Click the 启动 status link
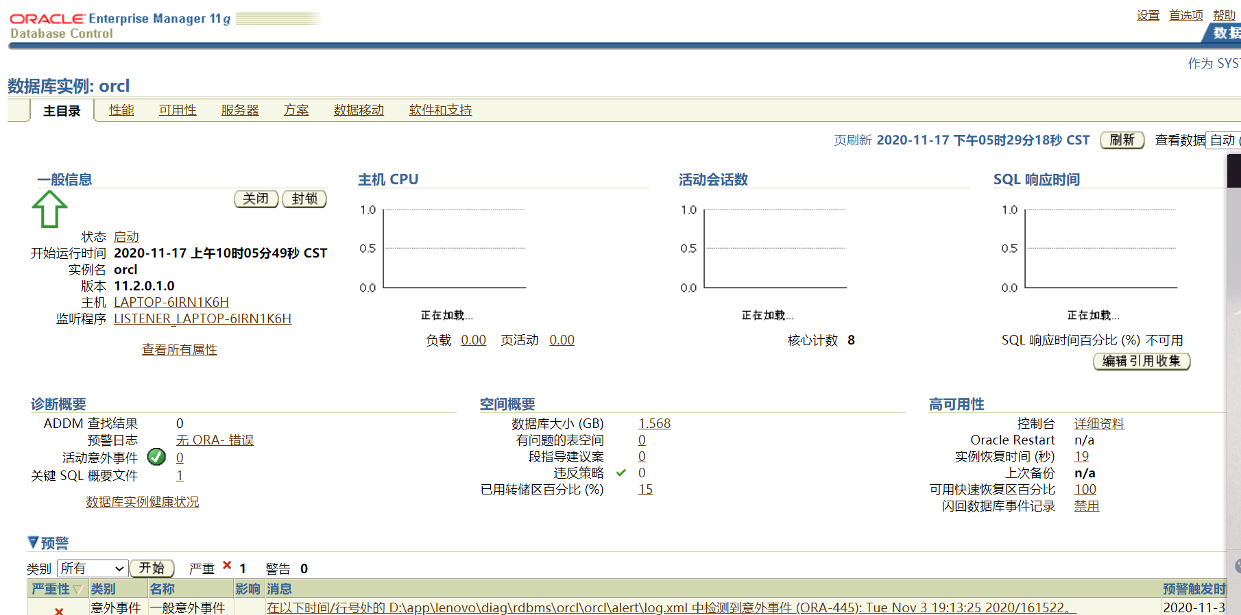This screenshot has height=615, width=1241. click(126, 237)
